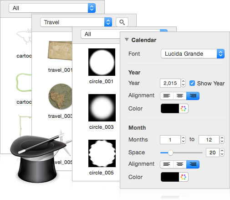The image size is (230, 200).
Task: Click the Year input field showing 2,015
Action: [170, 83]
